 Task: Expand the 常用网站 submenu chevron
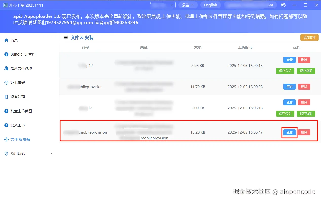pos(52,154)
